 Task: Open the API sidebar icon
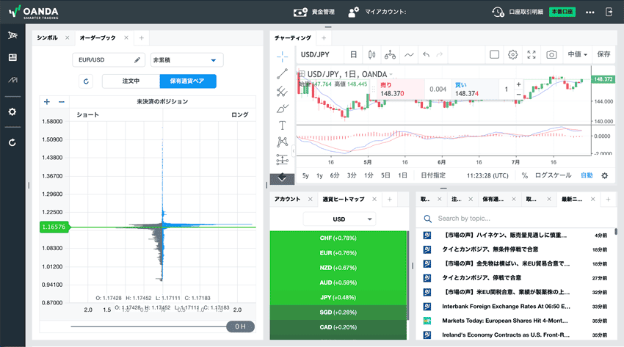[12, 80]
